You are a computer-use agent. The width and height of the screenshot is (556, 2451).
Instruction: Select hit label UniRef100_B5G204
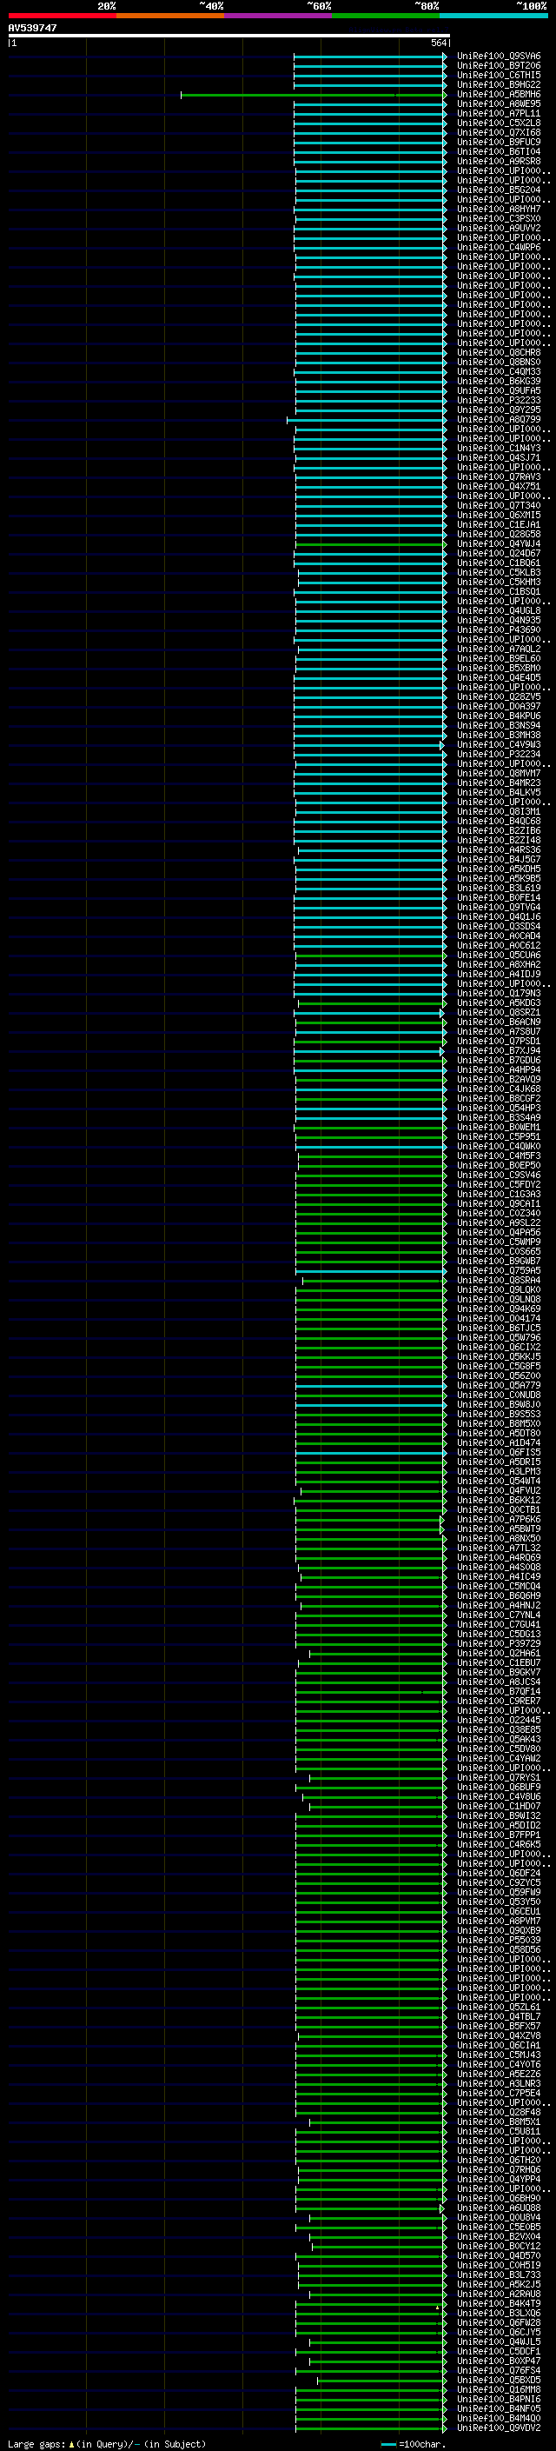pos(499,190)
